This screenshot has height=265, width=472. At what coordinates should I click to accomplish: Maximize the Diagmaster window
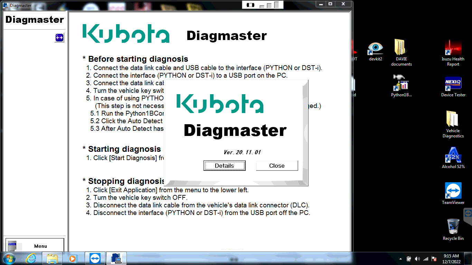(x=331, y=4)
